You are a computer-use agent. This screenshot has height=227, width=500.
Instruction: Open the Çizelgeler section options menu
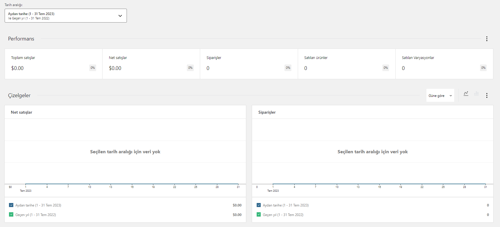[487, 95]
